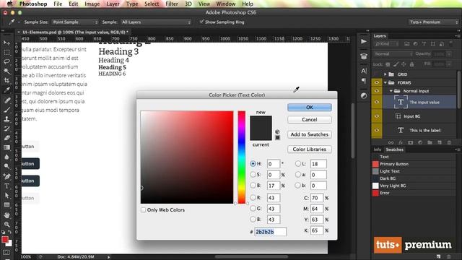Uncheck Show Sampling Ring option
The height and width of the screenshot is (260, 462).
pos(202,22)
